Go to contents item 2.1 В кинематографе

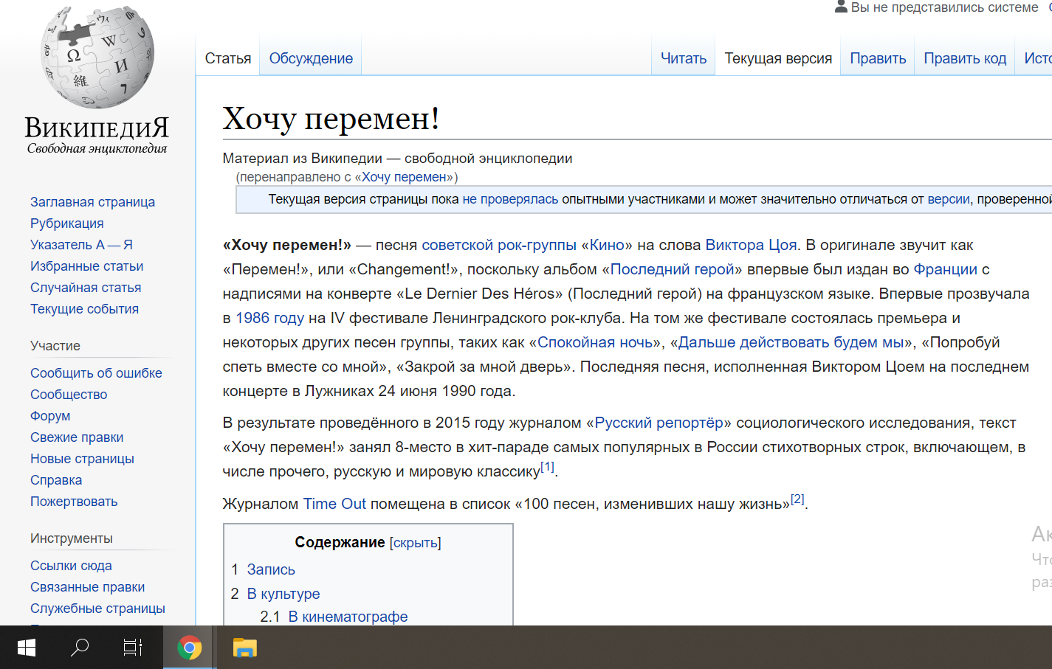pyautogui.click(x=348, y=617)
